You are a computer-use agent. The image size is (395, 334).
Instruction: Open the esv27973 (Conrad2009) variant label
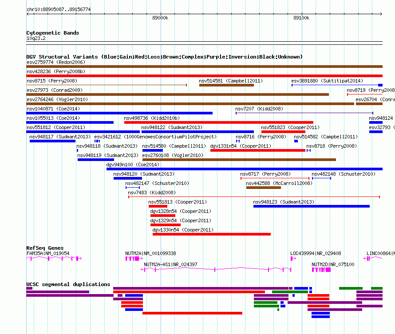click(55, 90)
